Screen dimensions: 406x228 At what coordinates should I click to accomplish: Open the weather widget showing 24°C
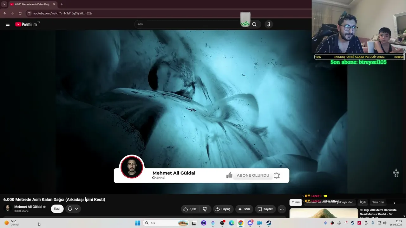12,223
